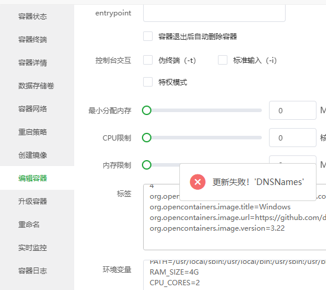Toggle the 标准输入 (-i) checkbox
This screenshot has width=326, height=290.
pos(223,60)
